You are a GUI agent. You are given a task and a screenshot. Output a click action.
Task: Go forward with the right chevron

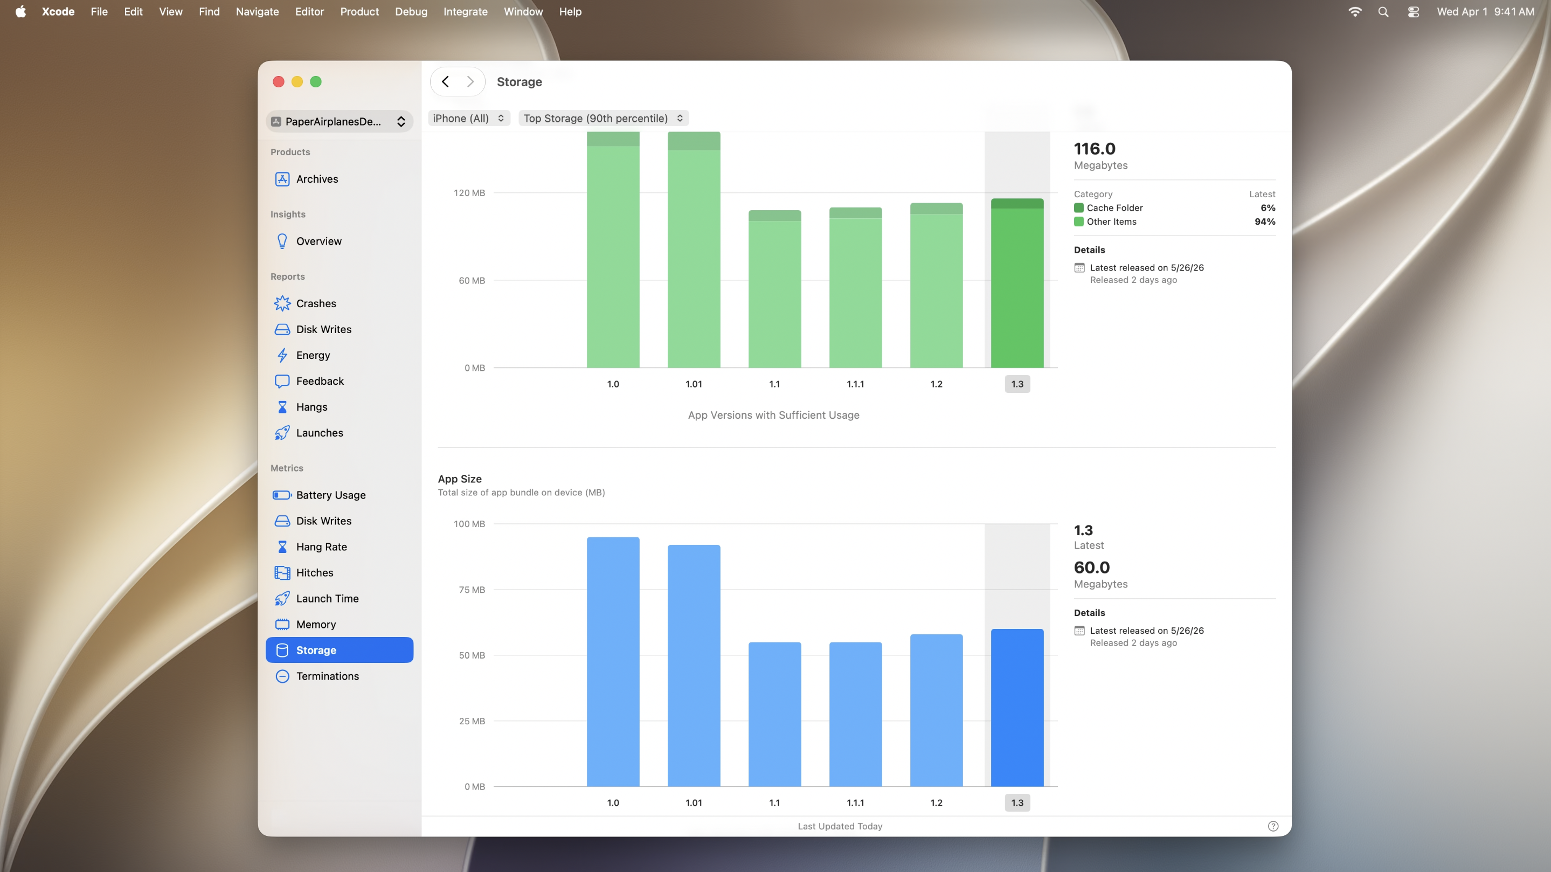(x=470, y=81)
